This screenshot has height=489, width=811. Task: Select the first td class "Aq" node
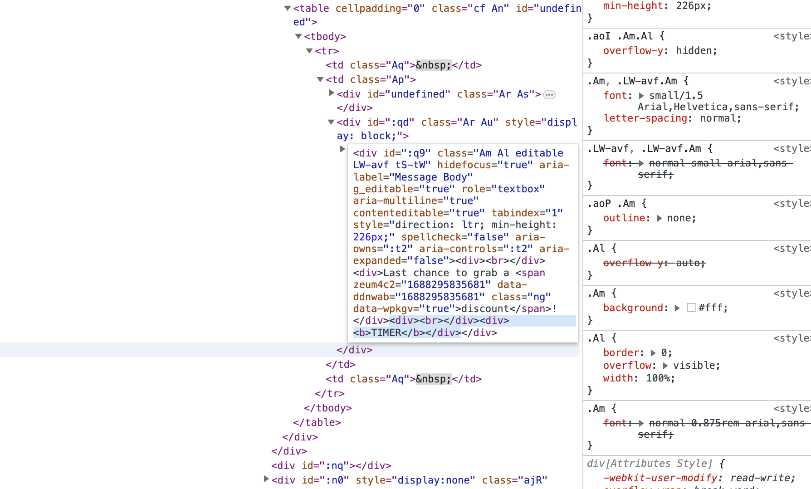[x=403, y=65]
